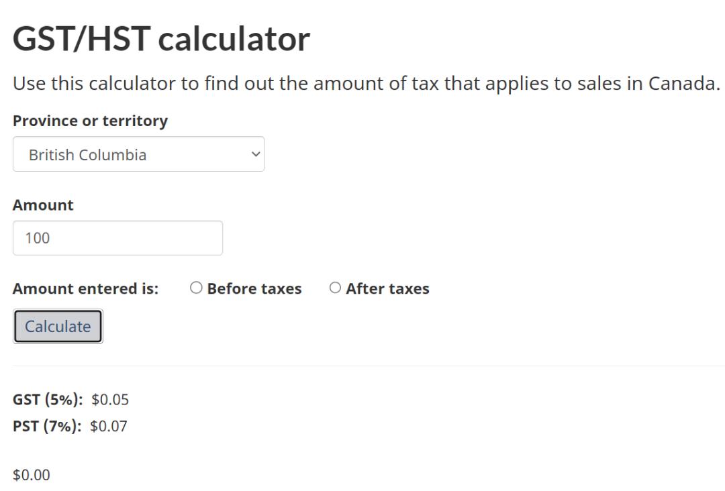
Task: Click the $0.05 GST amount
Action: pyautogui.click(x=110, y=400)
